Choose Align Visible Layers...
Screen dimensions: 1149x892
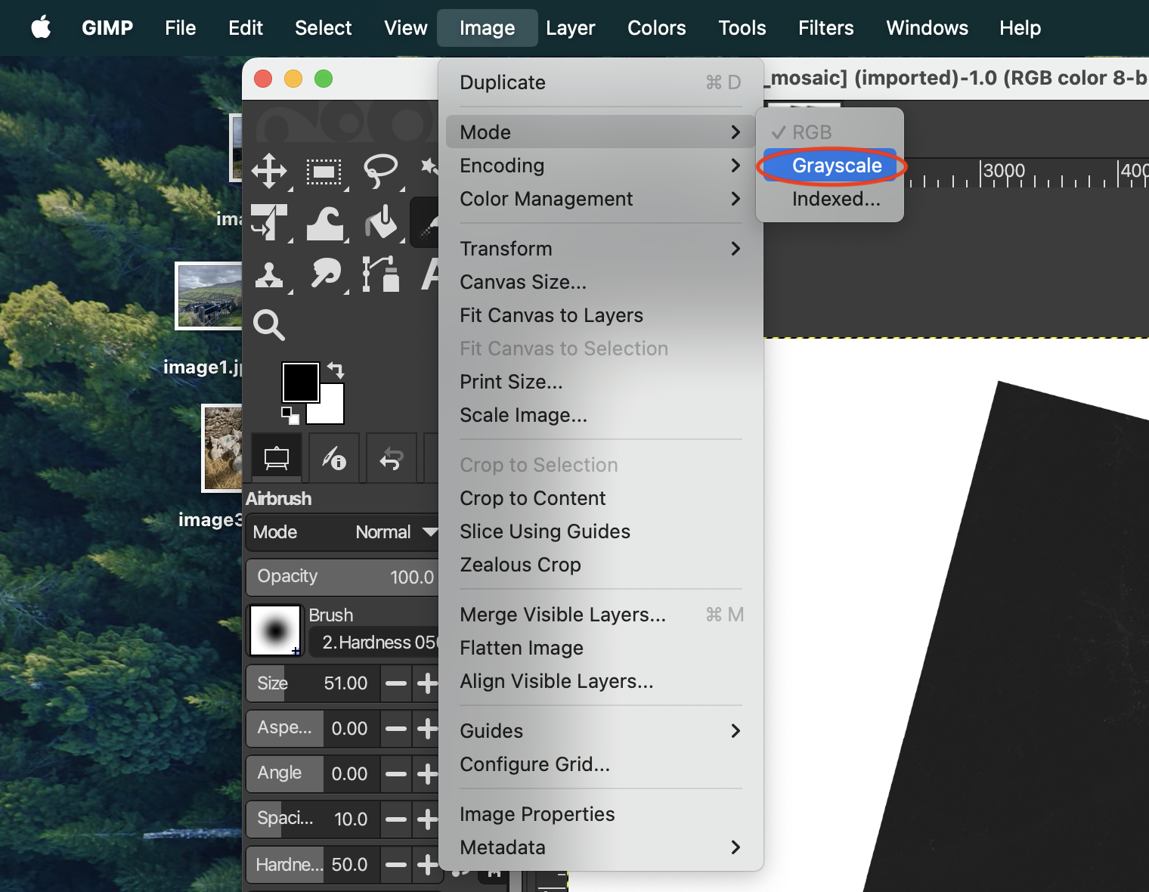point(601,681)
